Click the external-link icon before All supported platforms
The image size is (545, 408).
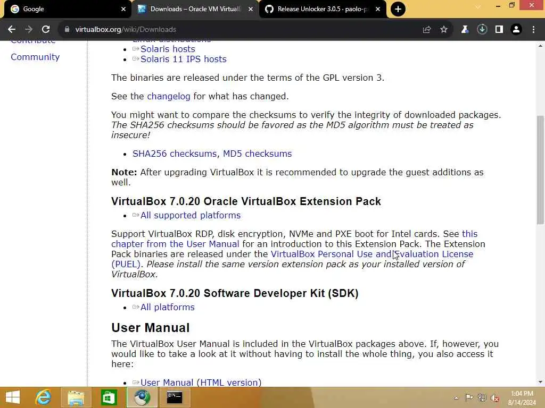point(136,215)
